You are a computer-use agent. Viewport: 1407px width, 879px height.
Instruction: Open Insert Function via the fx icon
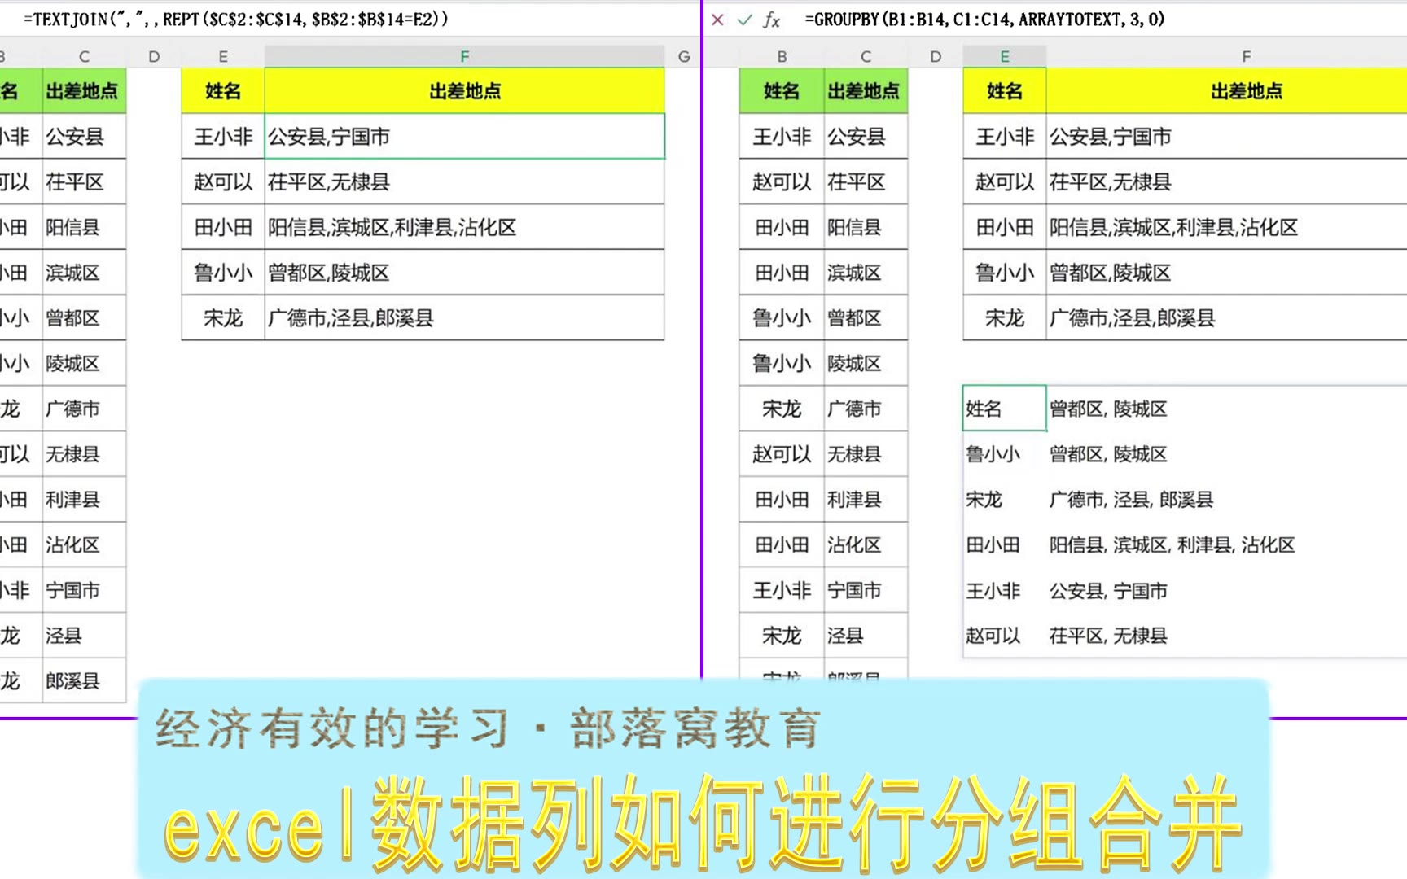(x=771, y=20)
